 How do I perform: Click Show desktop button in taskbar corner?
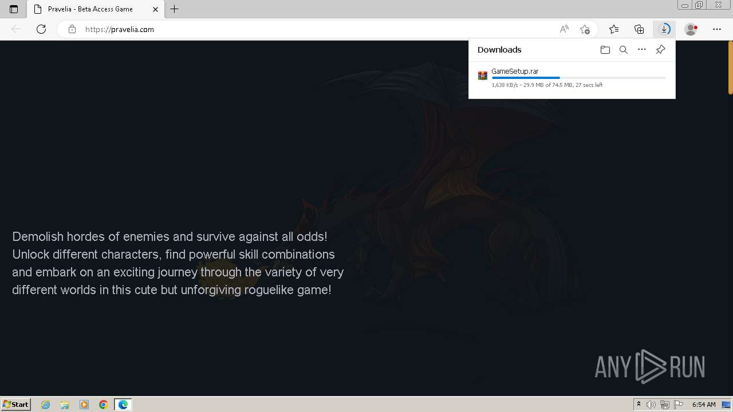(727, 405)
